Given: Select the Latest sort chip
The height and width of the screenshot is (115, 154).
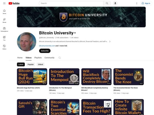Looking at the screenshot, I should [21, 64].
